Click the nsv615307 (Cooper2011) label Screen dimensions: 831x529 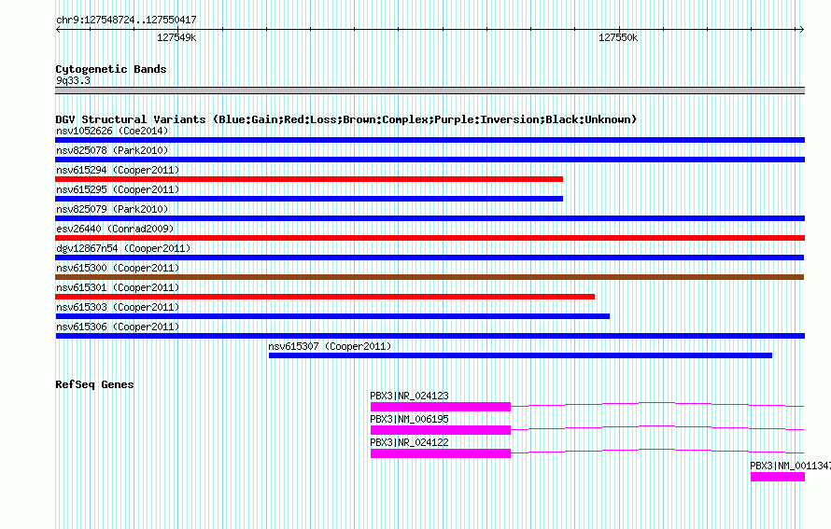coord(330,346)
